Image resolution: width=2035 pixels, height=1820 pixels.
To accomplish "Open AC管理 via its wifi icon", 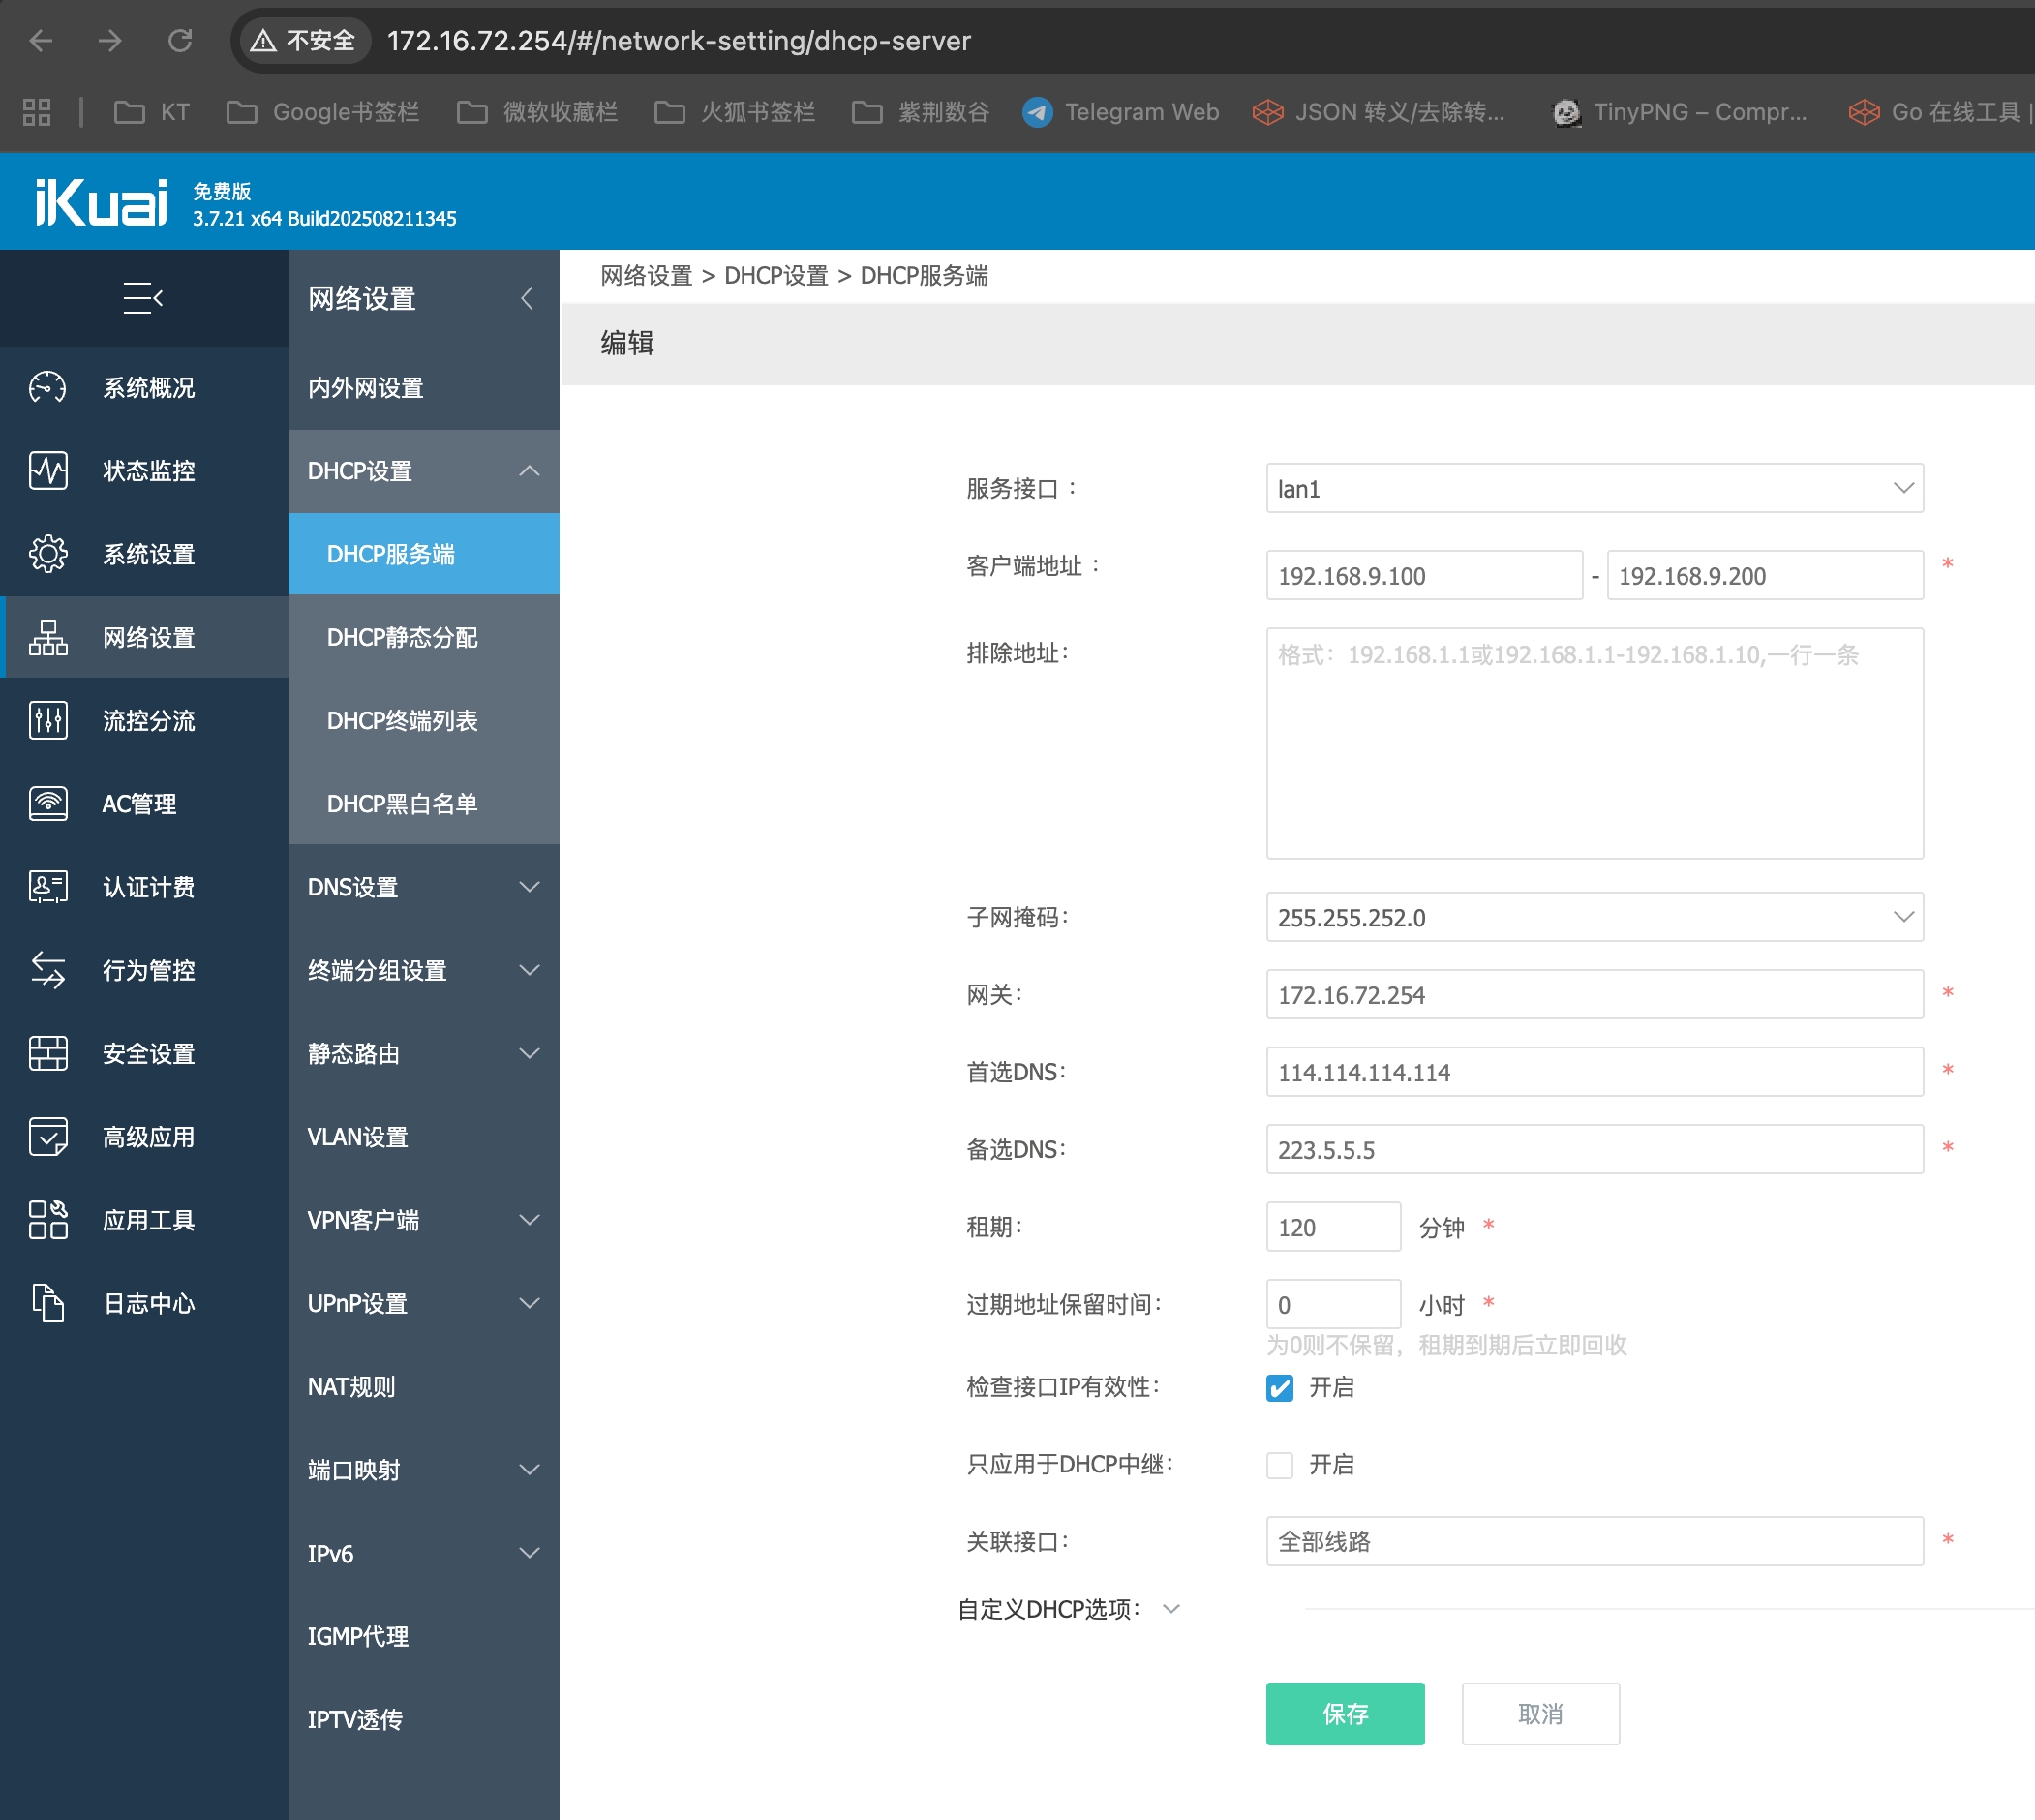I will click(47, 803).
